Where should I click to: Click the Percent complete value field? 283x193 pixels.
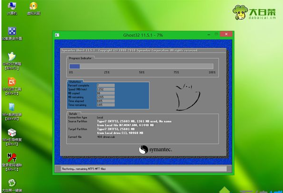pos(105,85)
